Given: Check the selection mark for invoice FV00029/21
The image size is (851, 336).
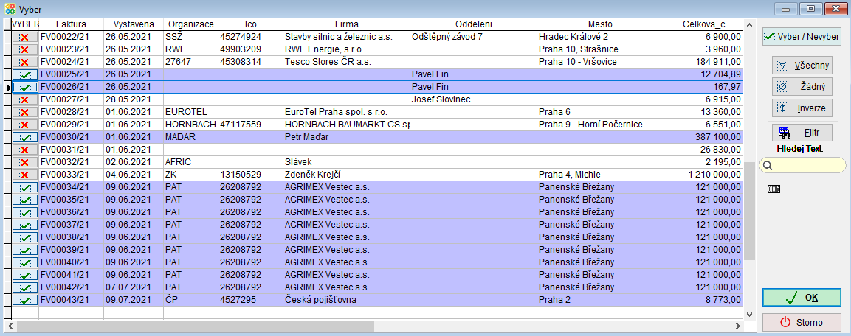Looking at the screenshot, I should [x=24, y=125].
